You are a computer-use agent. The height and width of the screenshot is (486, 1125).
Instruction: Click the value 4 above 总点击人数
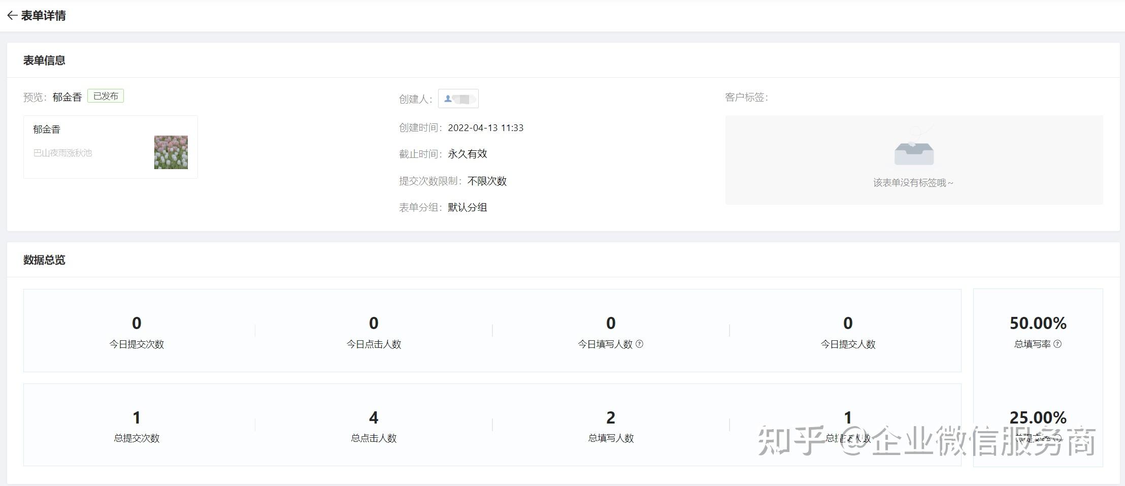[x=374, y=417]
